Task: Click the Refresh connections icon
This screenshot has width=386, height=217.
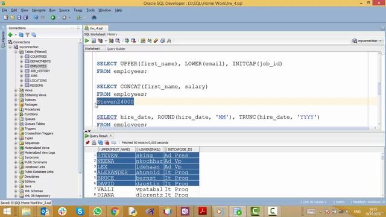Action: pyautogui.click(x=21, y=35)
